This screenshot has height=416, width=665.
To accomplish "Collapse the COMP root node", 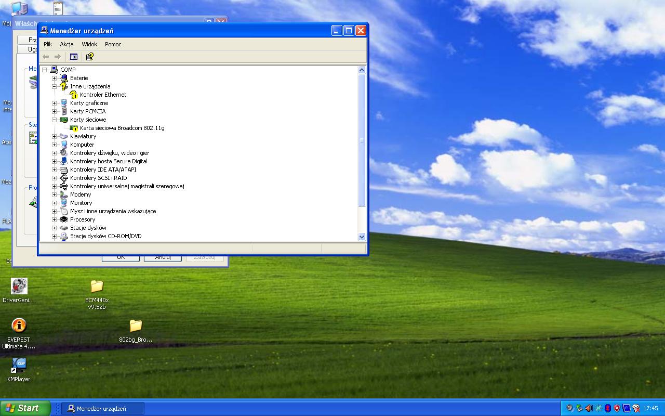I will (x=45, y=70).
